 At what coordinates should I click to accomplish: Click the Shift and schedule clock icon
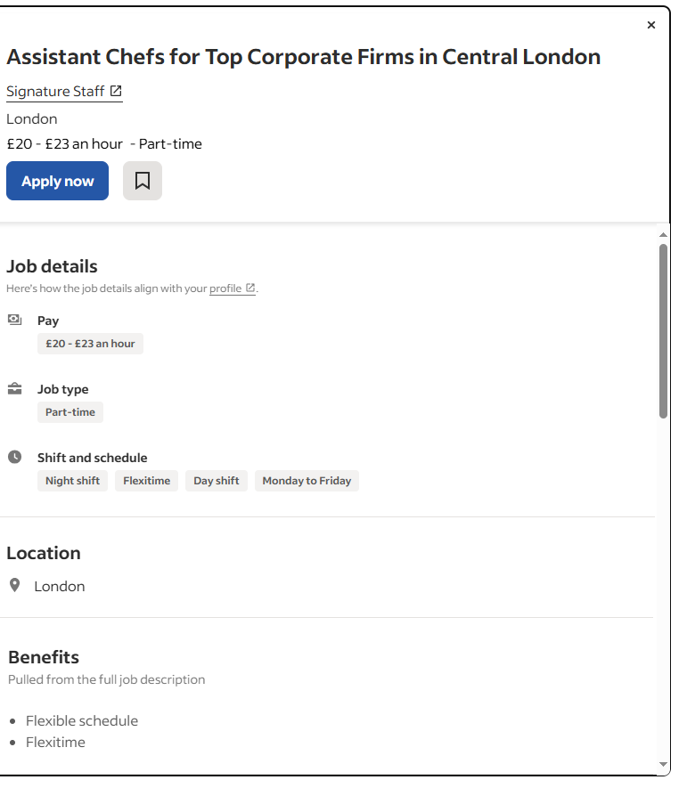14,457
